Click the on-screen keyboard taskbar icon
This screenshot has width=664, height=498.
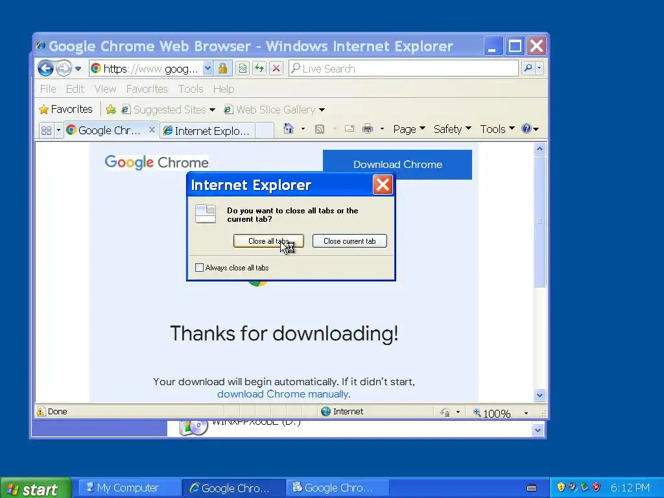click(x=532, y=488)
